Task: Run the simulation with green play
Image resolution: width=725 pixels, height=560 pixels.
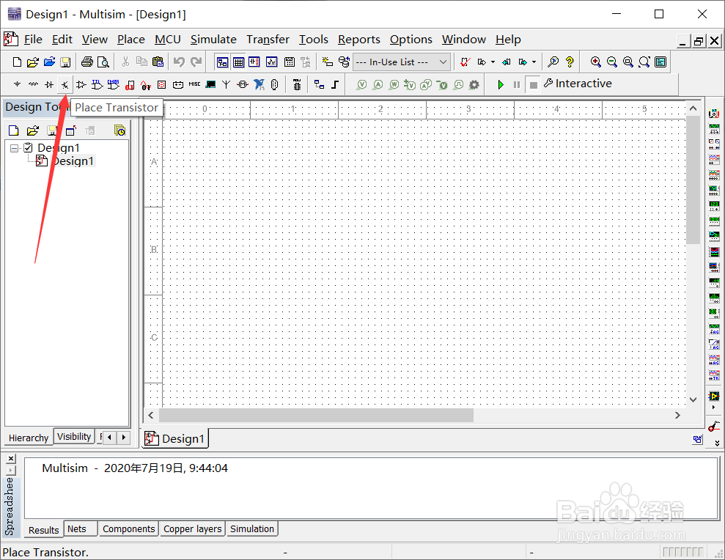Action: [500, 84]
